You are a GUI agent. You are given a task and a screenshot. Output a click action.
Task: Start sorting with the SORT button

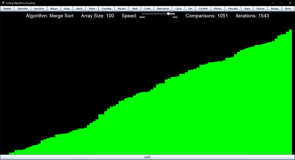click(147, 157)
